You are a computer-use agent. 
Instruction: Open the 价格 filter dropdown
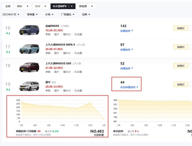(x=49, y=15)
